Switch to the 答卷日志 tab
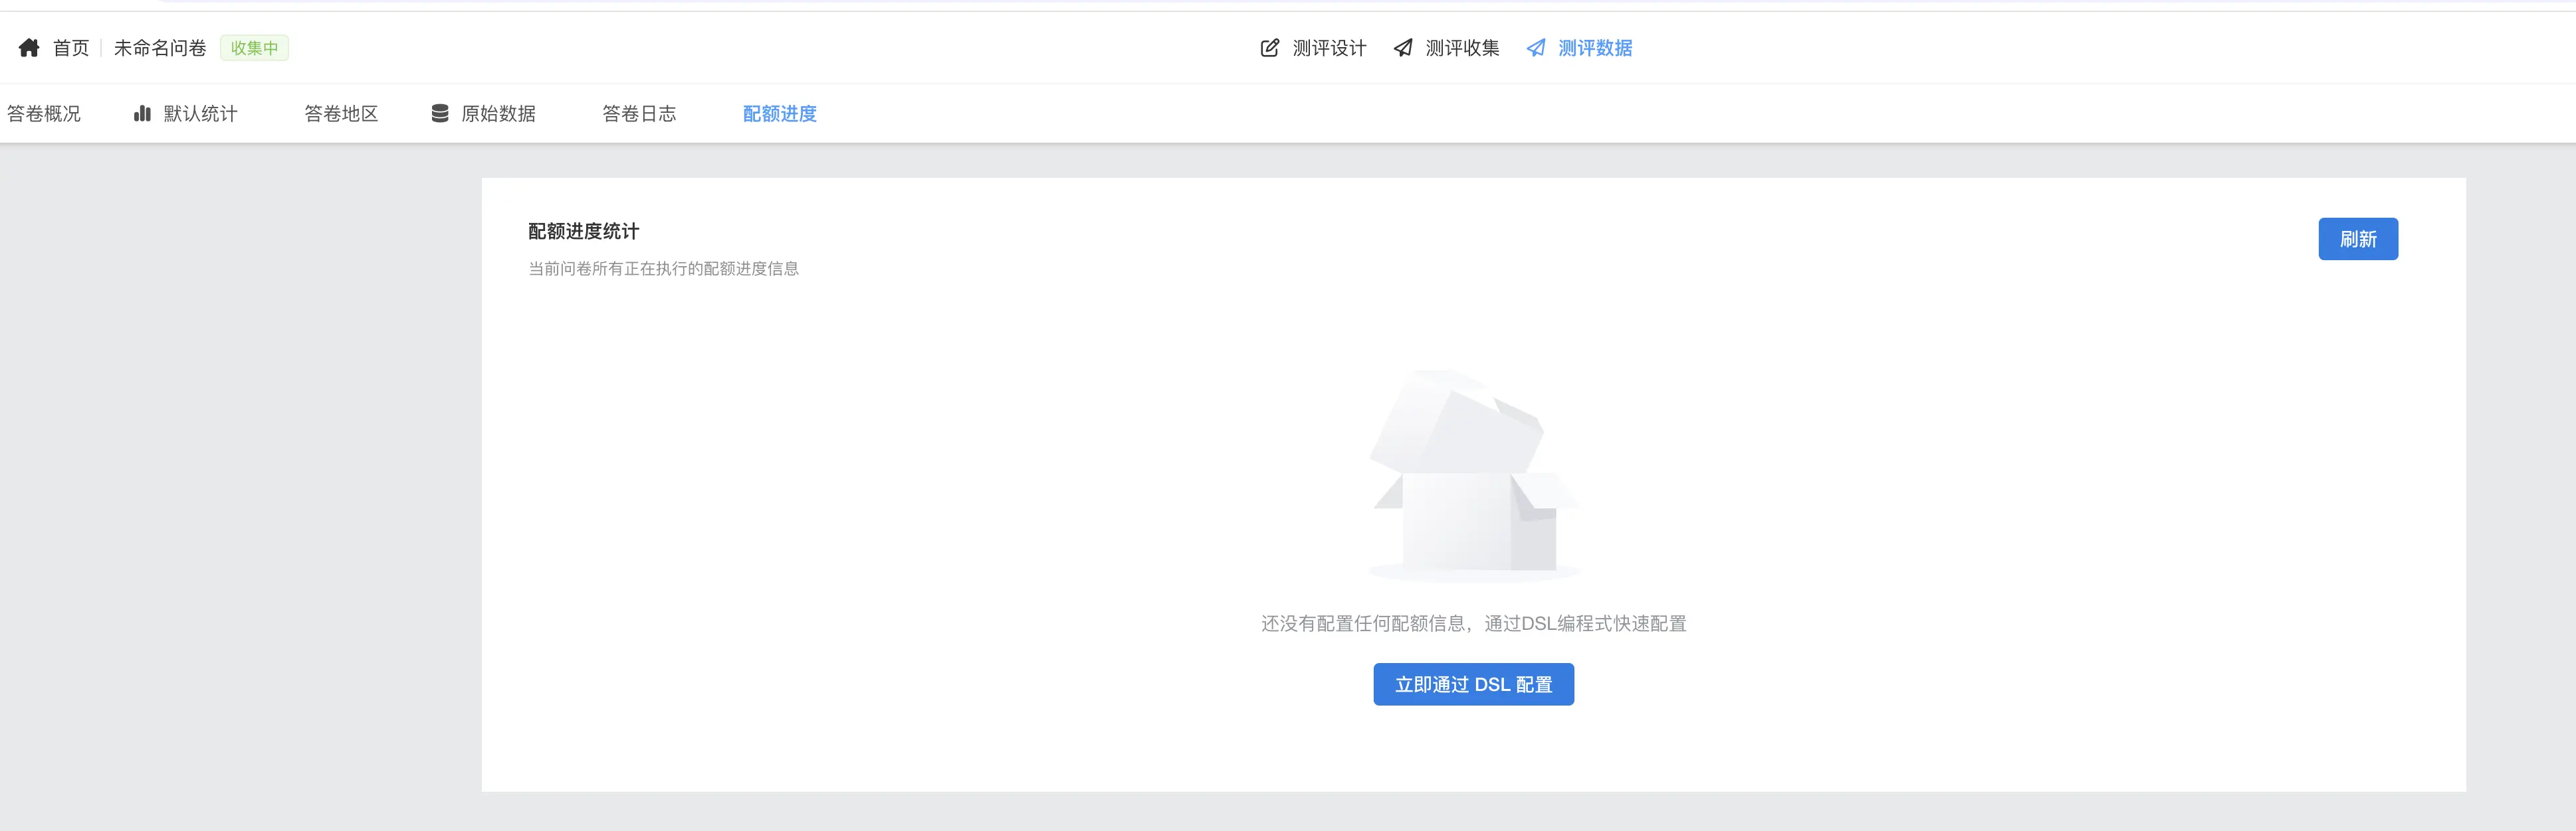 click(x=639, y=114)
